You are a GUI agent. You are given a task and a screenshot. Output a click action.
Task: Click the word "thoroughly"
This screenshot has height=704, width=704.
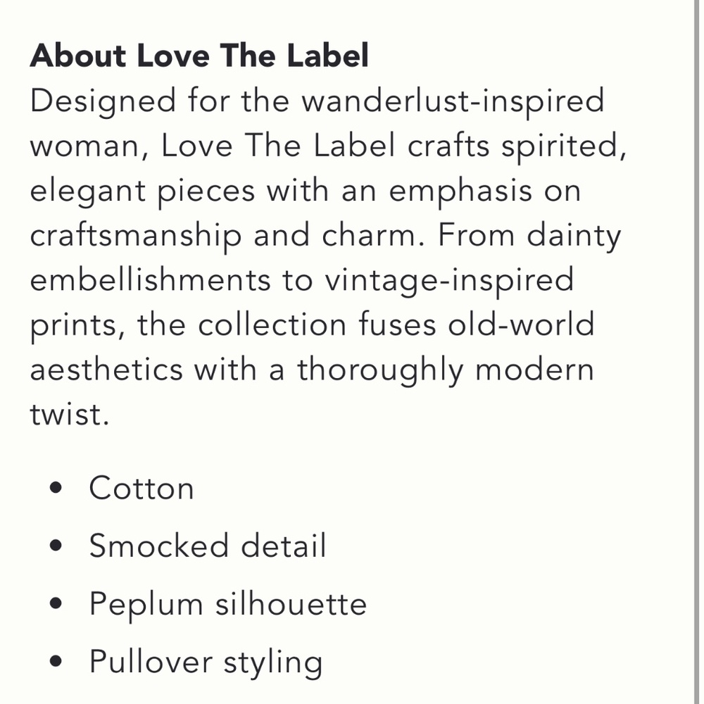coord(379,371)
